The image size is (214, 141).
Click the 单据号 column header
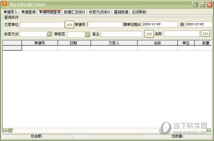(x=40, y=43)
